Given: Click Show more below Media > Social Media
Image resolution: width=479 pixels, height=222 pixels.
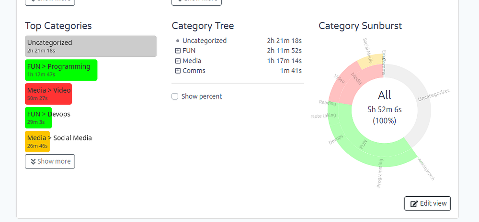Looking at the screenshot, I should [50, 161].
